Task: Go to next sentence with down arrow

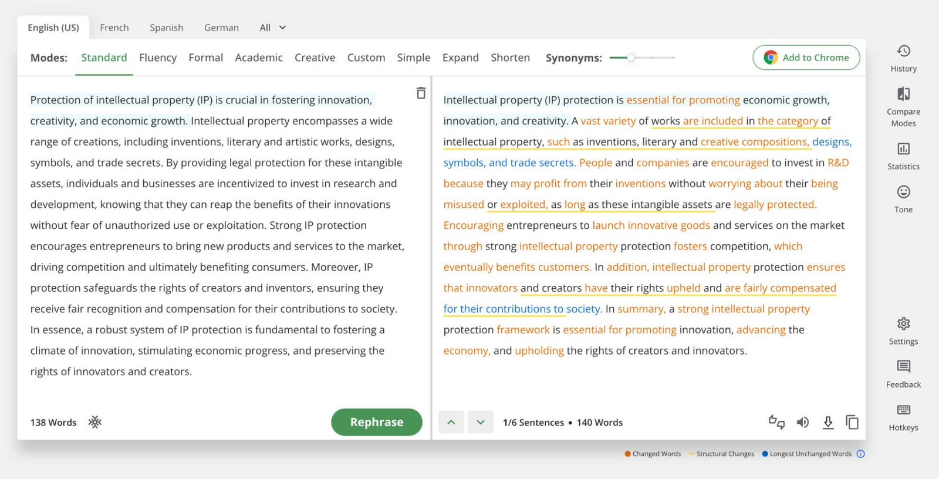Action: coord(481,422)
